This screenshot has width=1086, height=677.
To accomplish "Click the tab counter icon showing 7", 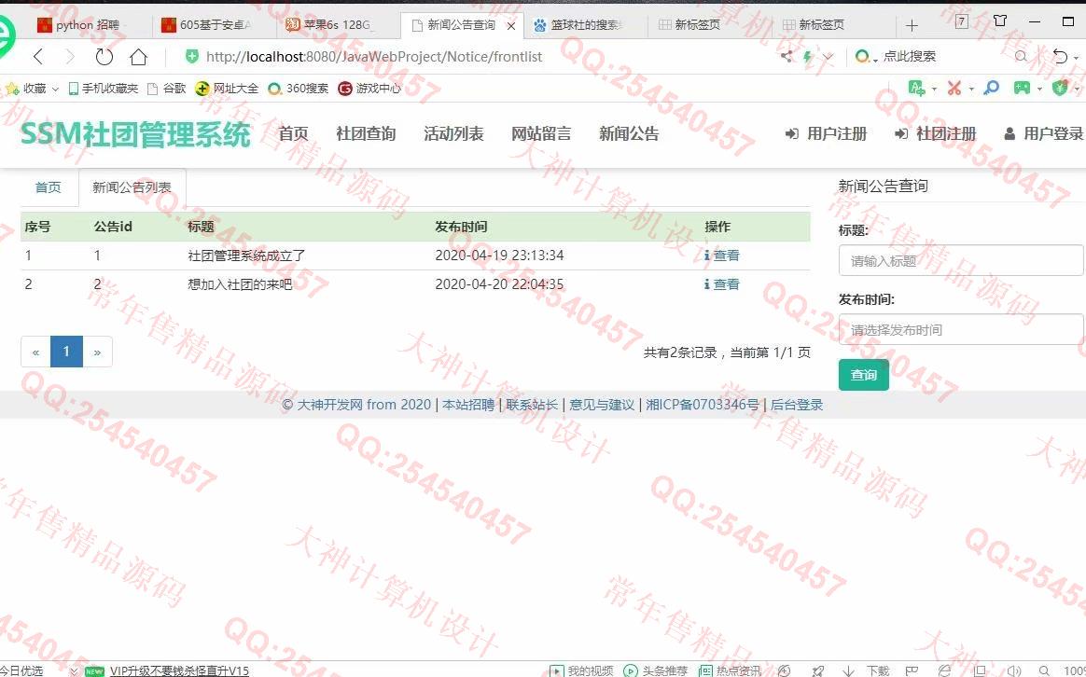I will tap(961, 21).
